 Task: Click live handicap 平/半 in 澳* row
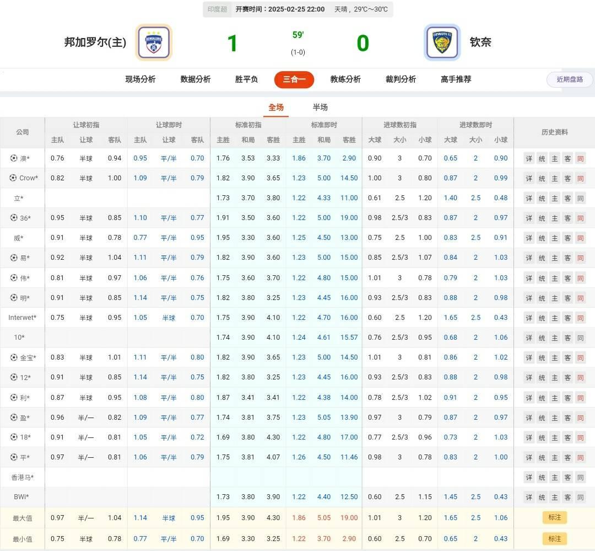(169, 158)
